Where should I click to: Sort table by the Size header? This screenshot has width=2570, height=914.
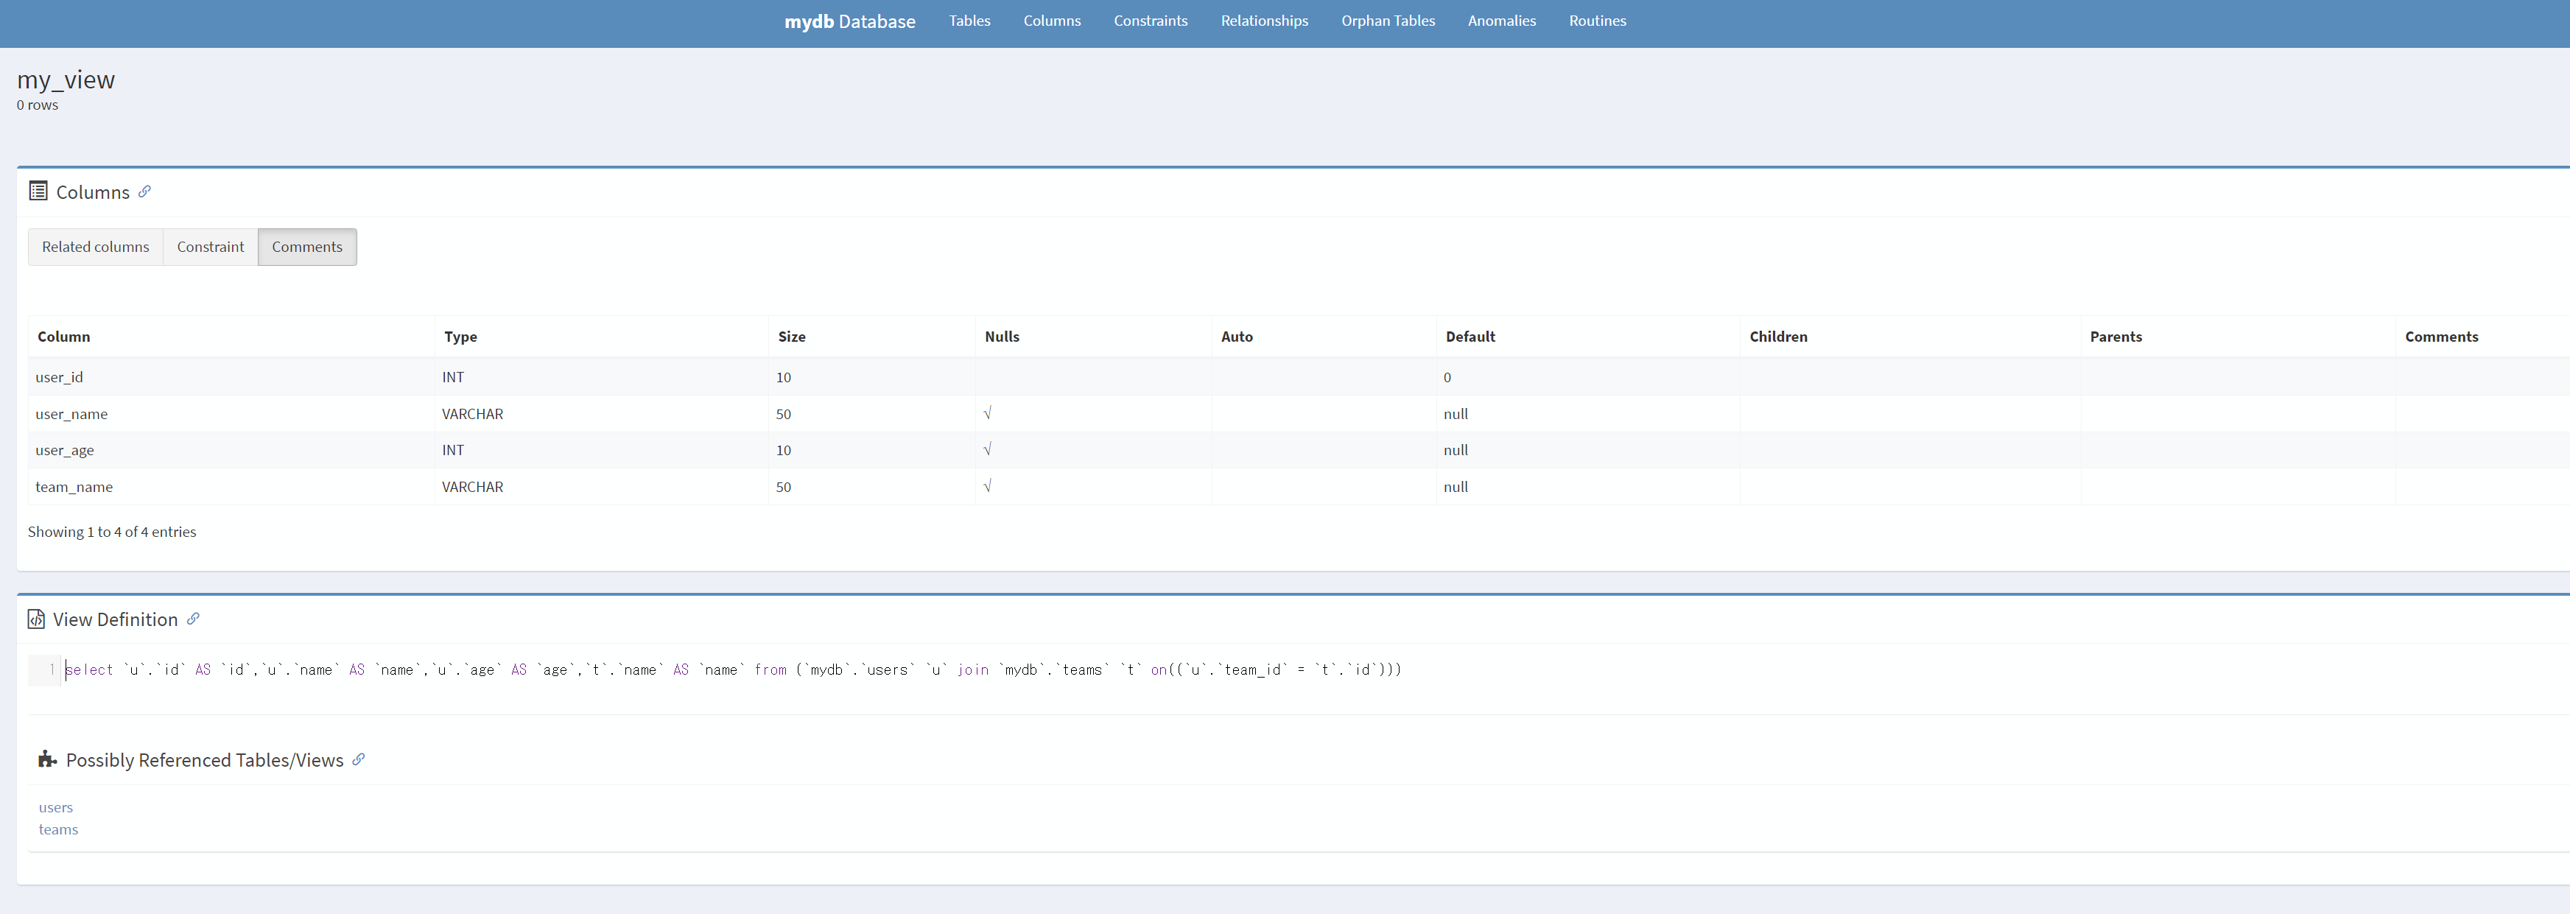coord(791,337)
